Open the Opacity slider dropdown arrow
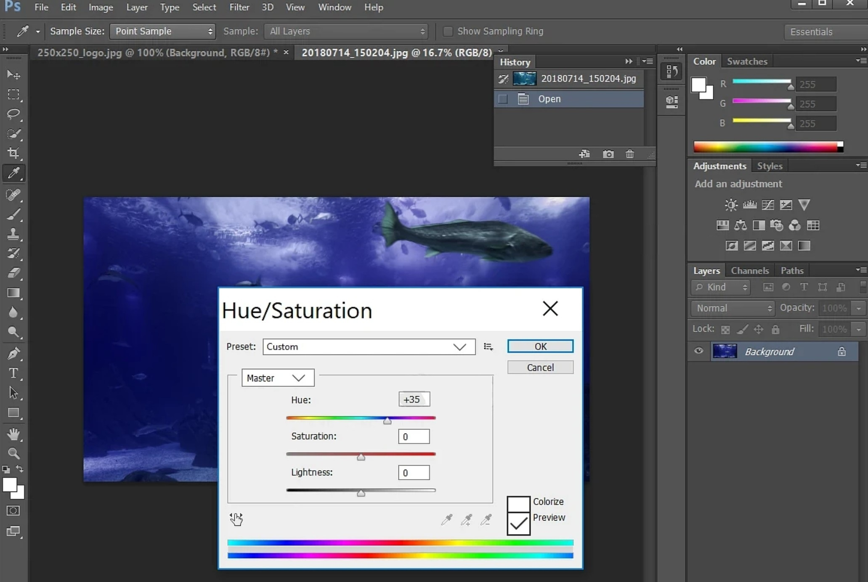Viewport: 868px width, 582px height. 859,308
